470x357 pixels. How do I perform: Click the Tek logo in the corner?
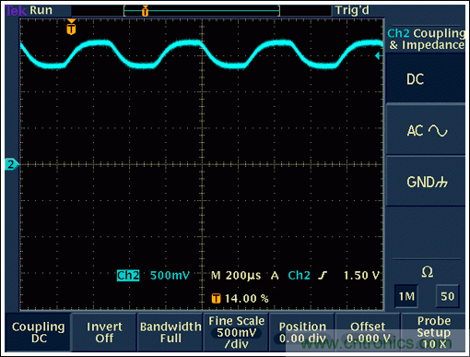point(17,10)
